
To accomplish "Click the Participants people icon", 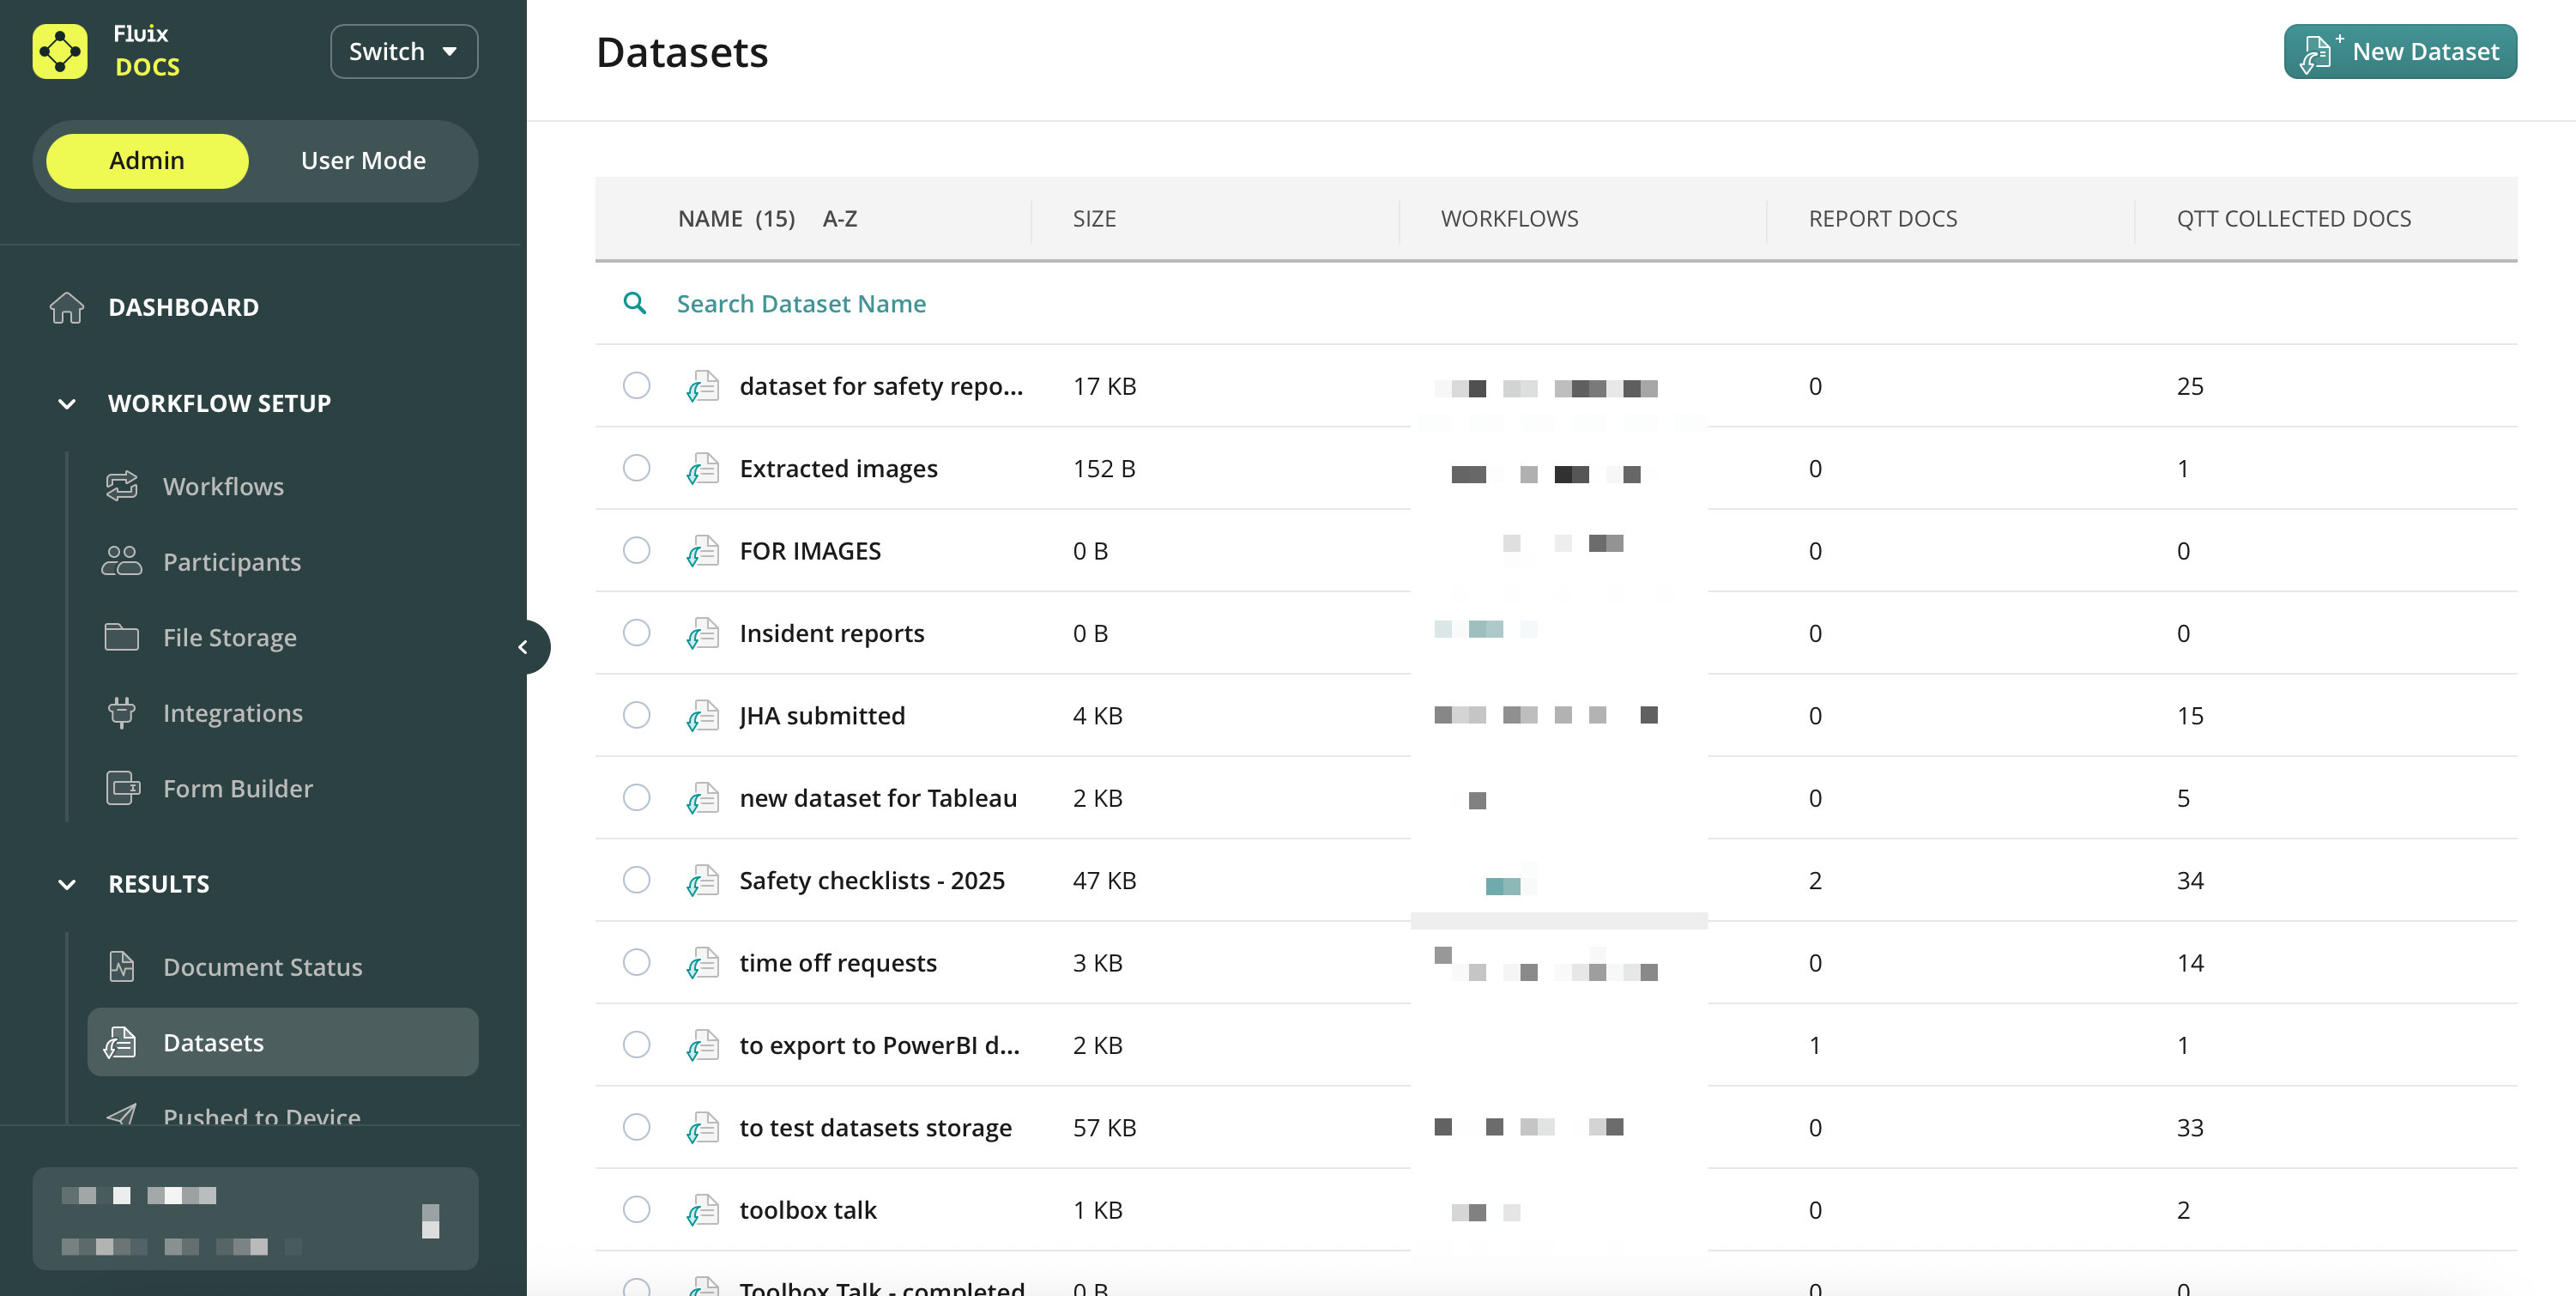I will click(122, 561).
